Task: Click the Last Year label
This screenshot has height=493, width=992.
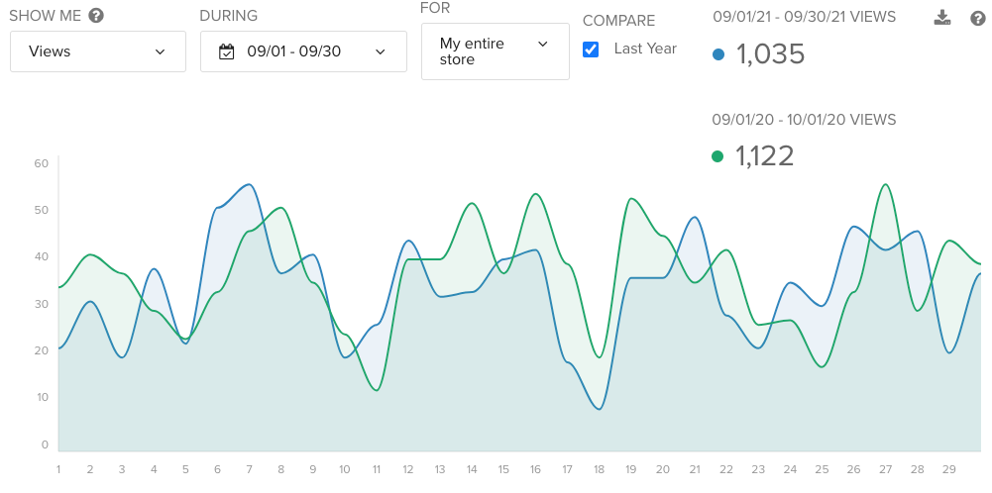Action: [645, 49]
